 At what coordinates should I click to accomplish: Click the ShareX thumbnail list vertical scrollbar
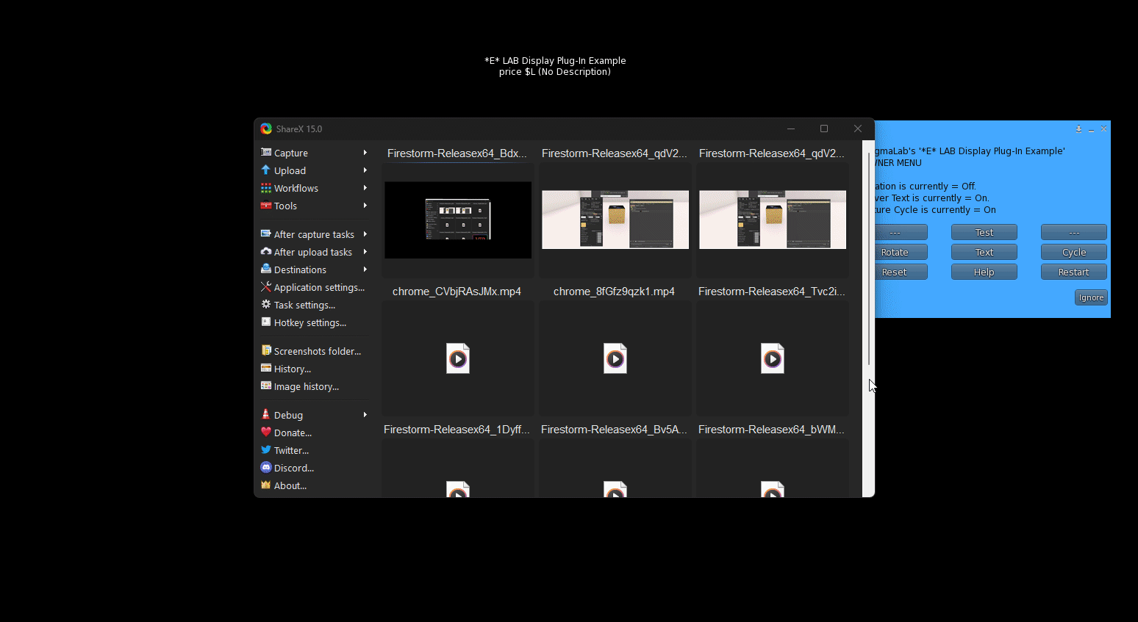[868, 319]
